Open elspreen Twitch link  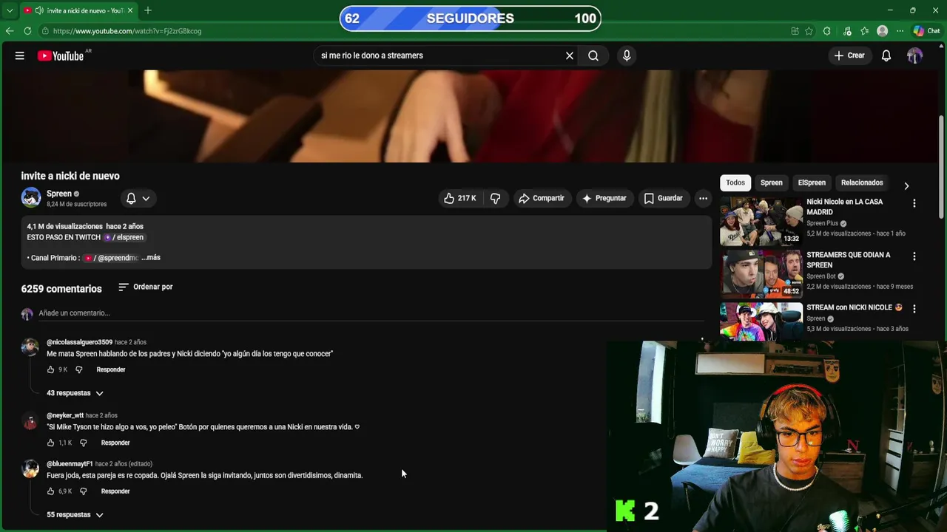tap(124, 237)
